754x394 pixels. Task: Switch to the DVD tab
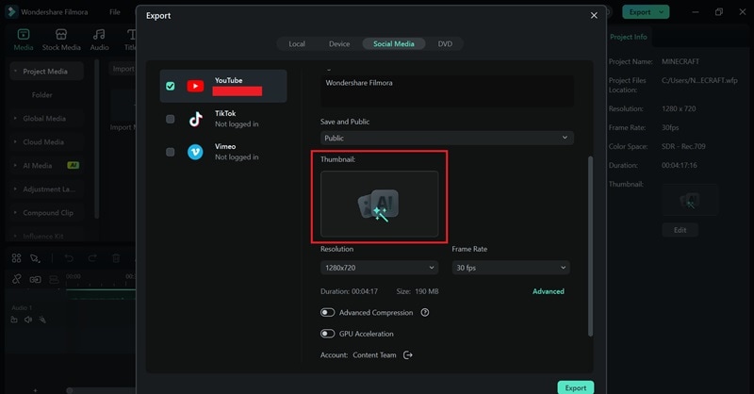coord(445,43)
